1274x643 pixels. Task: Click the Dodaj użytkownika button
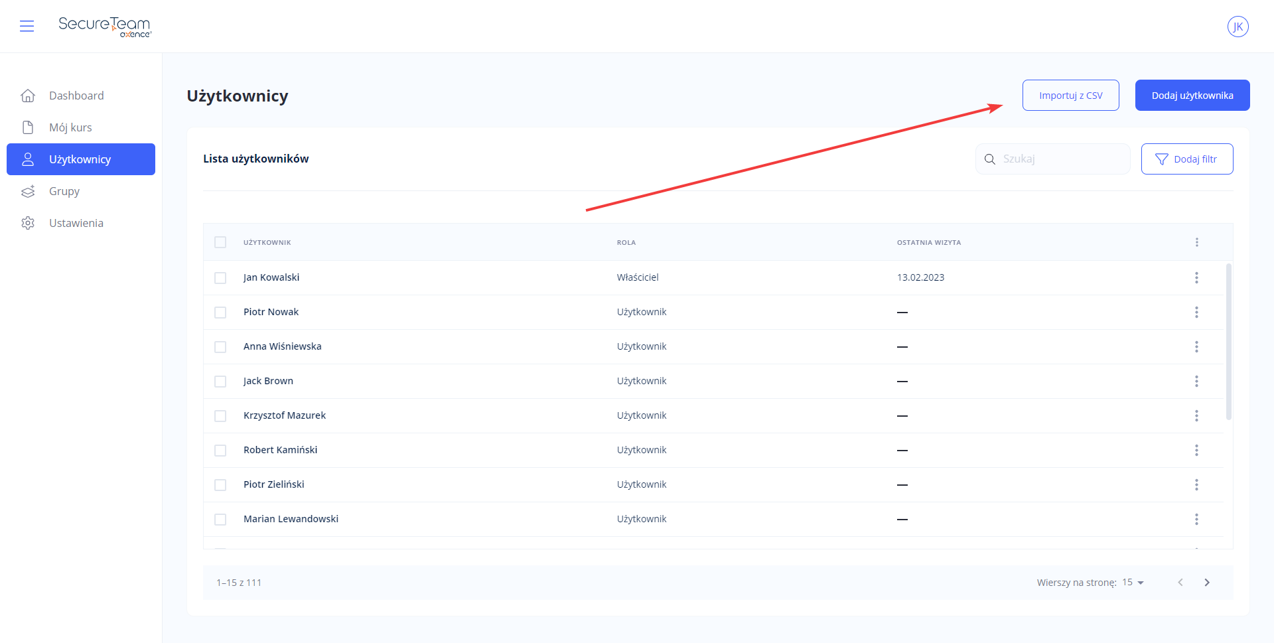[1192, 96]
